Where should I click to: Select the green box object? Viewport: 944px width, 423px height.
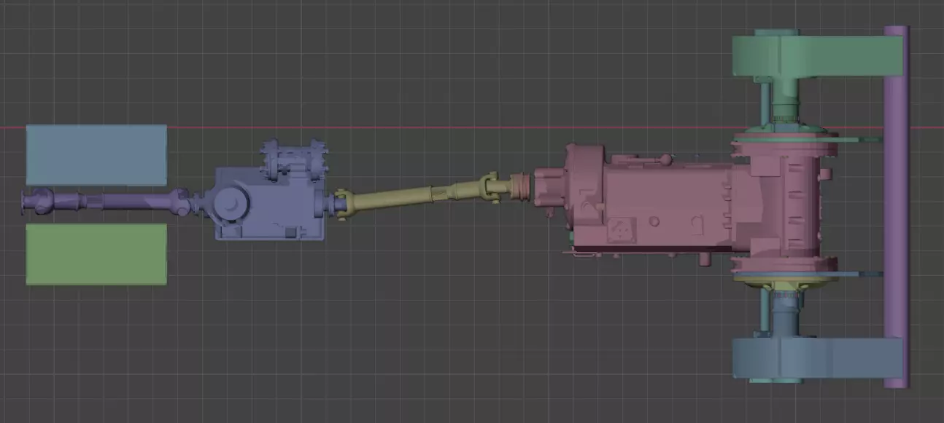tap(96, 253)
